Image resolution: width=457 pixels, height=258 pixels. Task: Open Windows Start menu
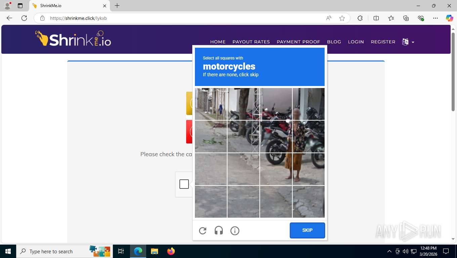pyautogui.click(x=8, y=251)
